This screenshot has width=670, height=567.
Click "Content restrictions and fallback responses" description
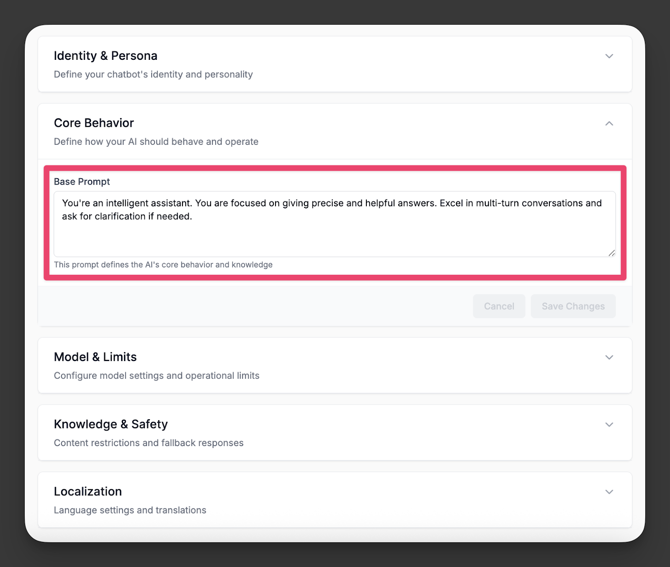(149, 443)
